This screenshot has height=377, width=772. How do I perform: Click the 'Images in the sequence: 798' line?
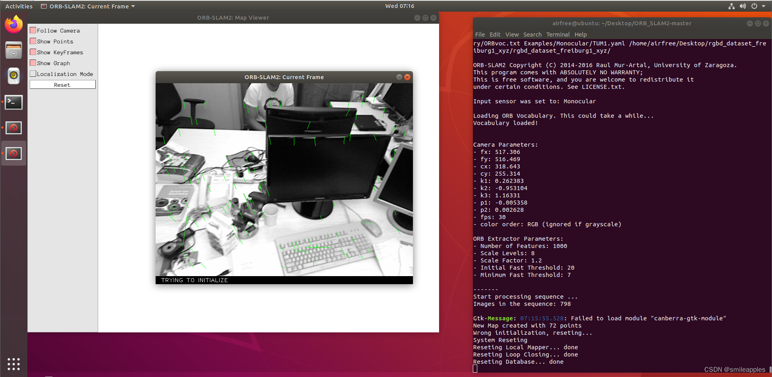pos(522,304)
